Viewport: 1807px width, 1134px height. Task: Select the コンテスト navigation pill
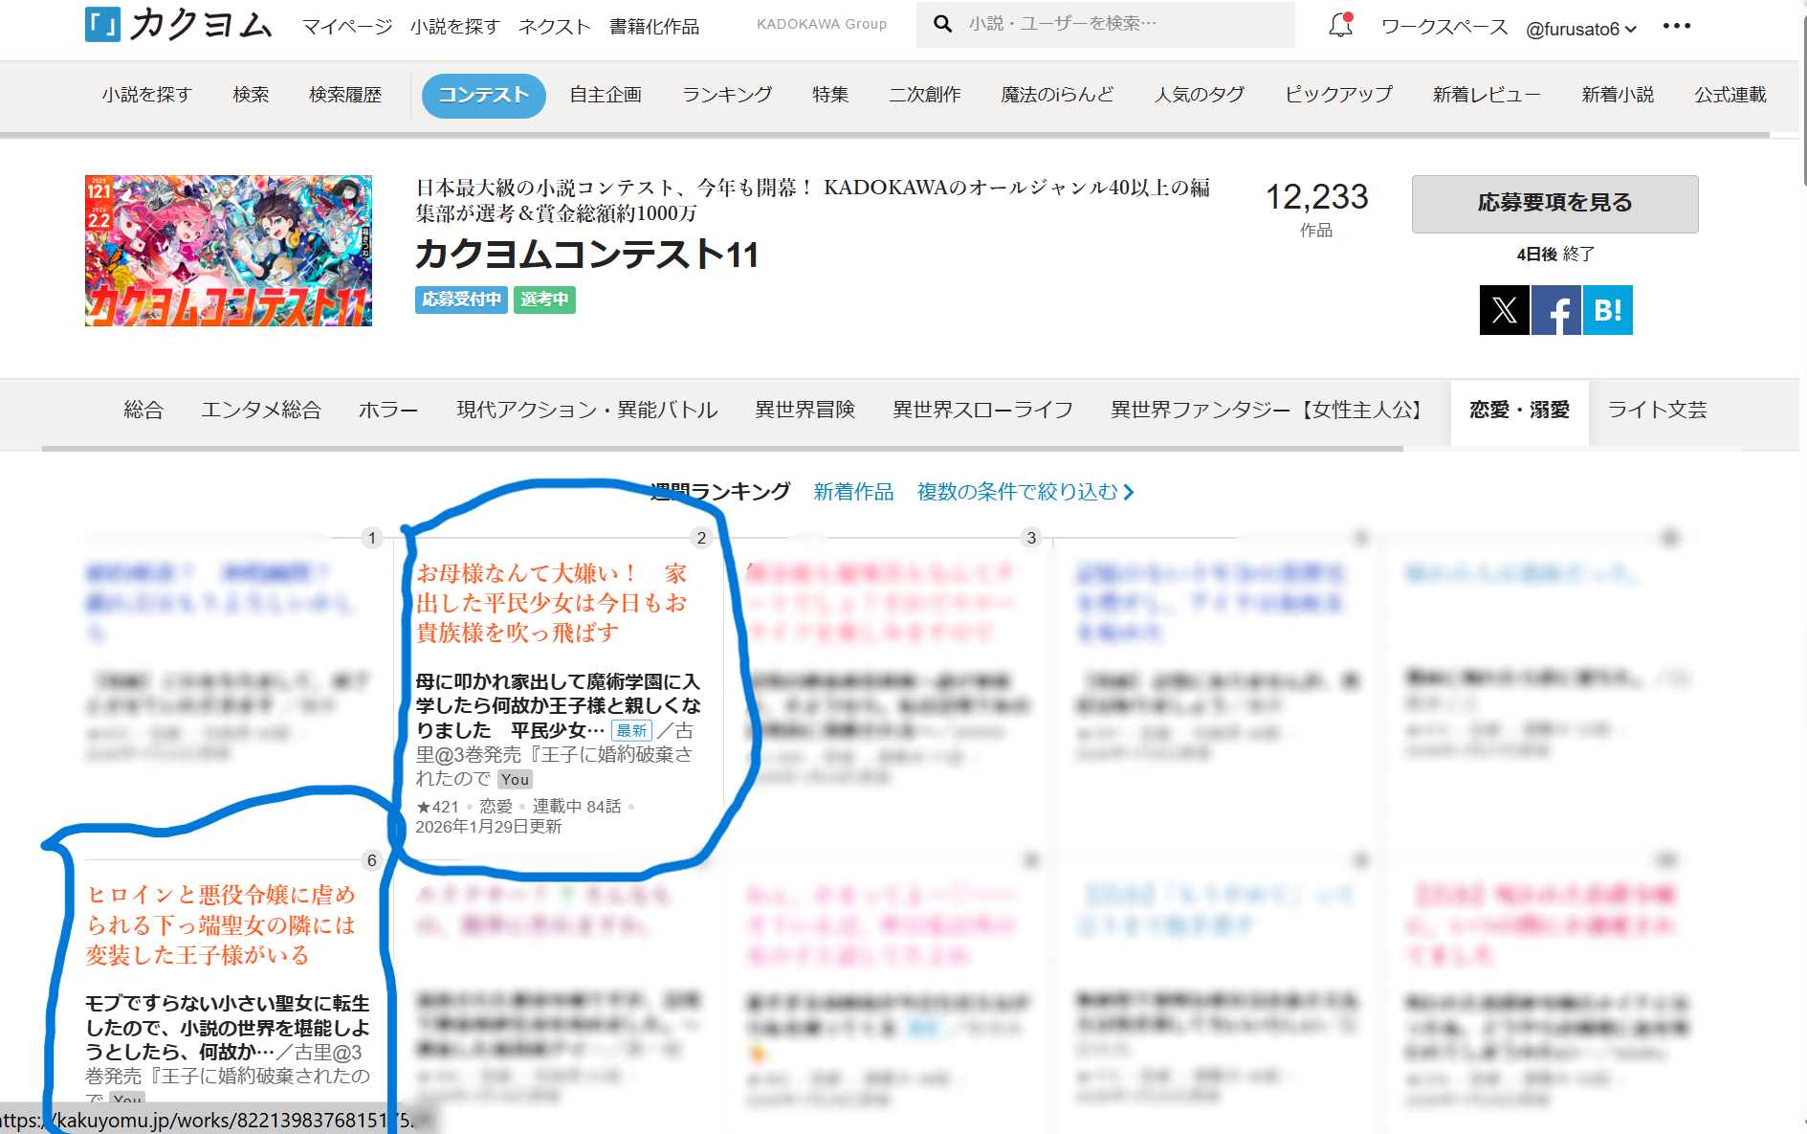coord(483,95)
